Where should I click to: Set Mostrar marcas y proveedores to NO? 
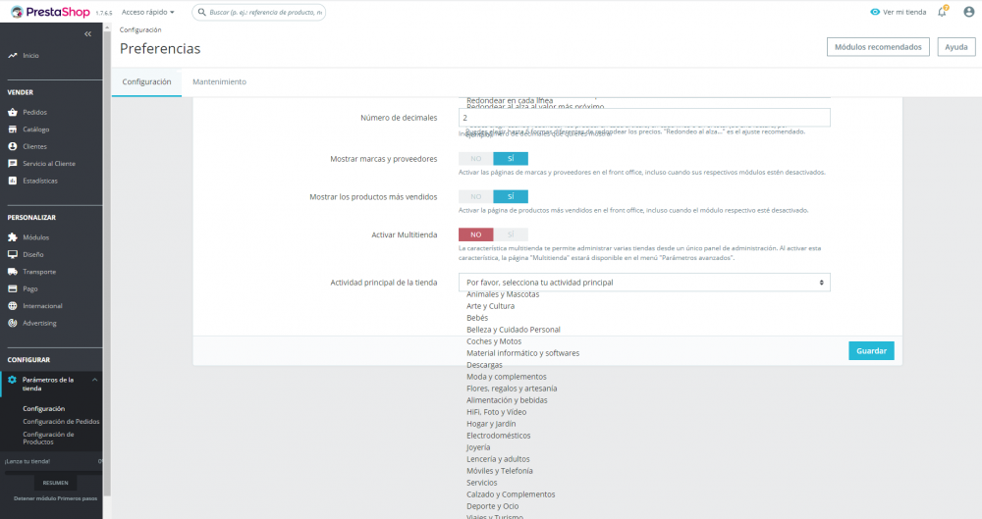476,158
